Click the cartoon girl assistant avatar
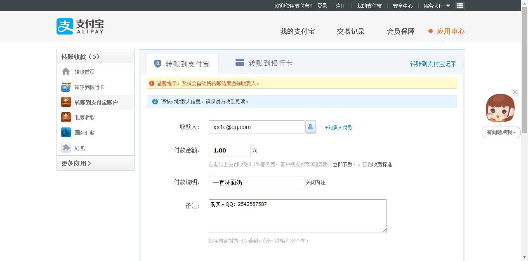This screenshot has height=261, width=528. [500, 109]
